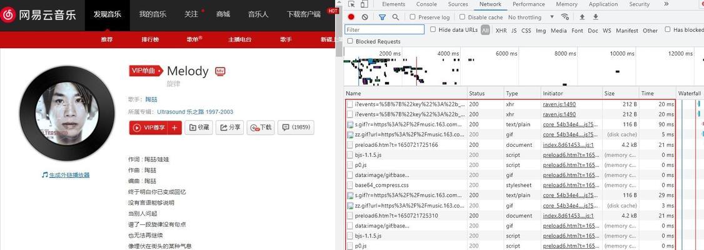Open the Performance tab
The width and height of the screenshot is (704, 250).
point(528,4)
